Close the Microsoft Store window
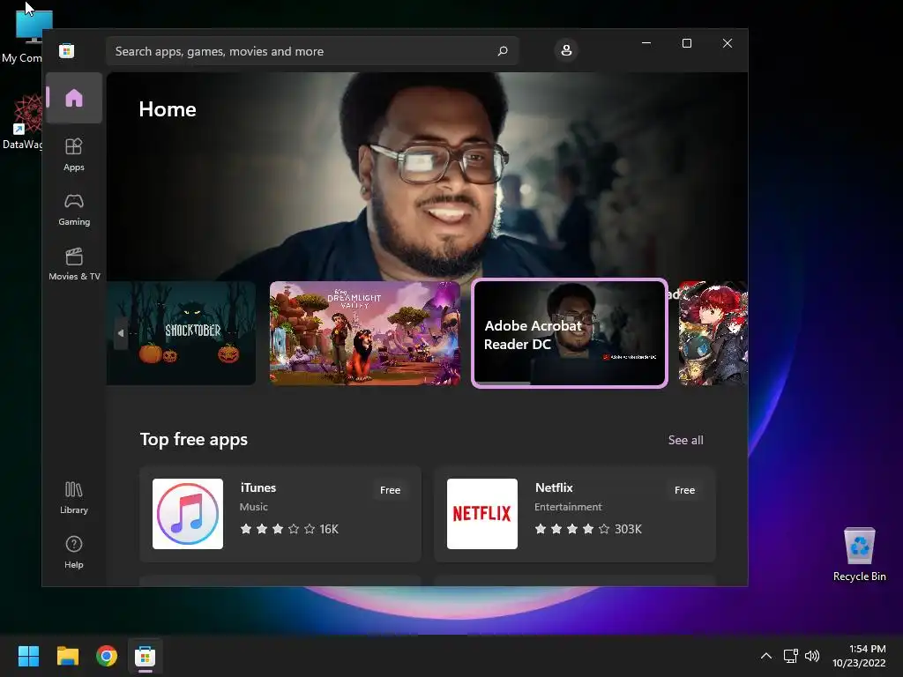This screenshot has height=677, width=903. pos(728,43)
